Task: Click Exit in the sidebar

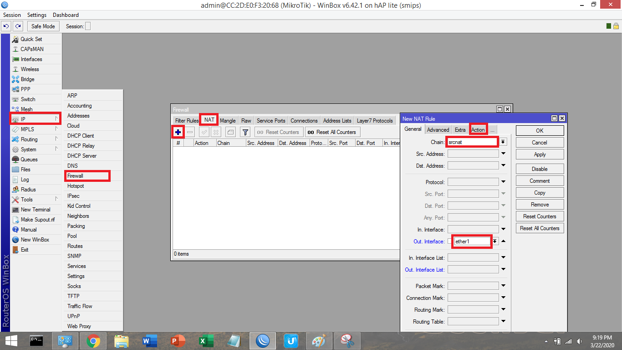Action: pyautogui.click(x=25, y=250)
